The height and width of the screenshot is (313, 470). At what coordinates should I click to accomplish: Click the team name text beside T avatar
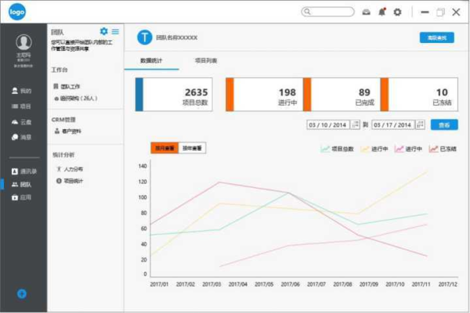pos(176,38)
